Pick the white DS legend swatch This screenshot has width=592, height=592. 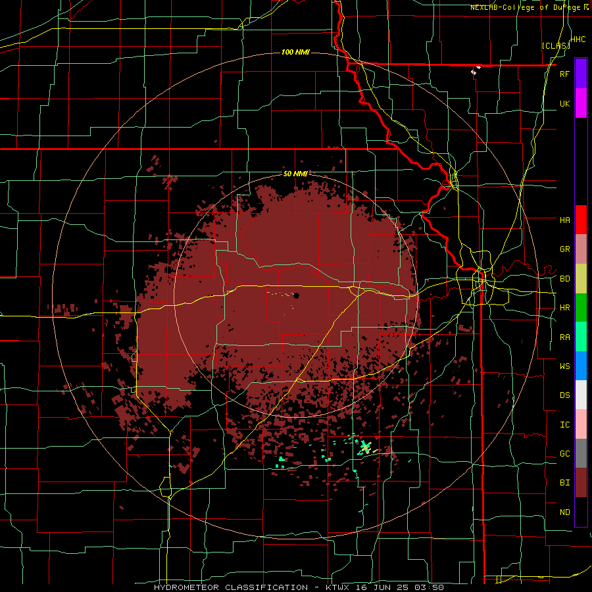tap(581, 395)
